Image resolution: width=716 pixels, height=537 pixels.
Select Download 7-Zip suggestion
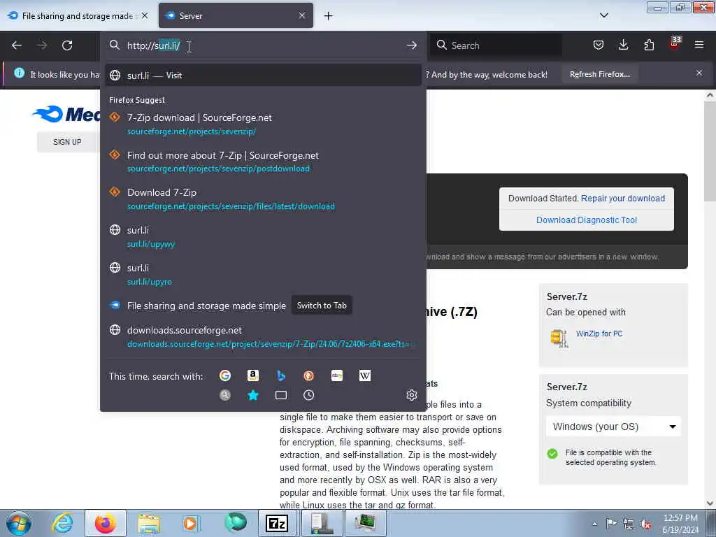263,199
